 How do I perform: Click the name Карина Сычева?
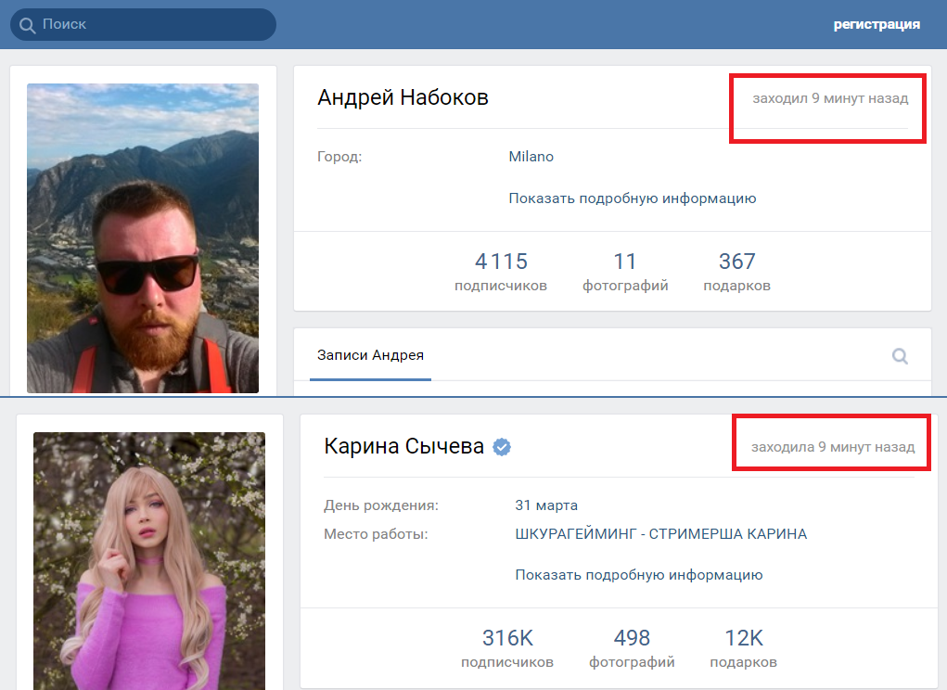click(x=404, y=446)
